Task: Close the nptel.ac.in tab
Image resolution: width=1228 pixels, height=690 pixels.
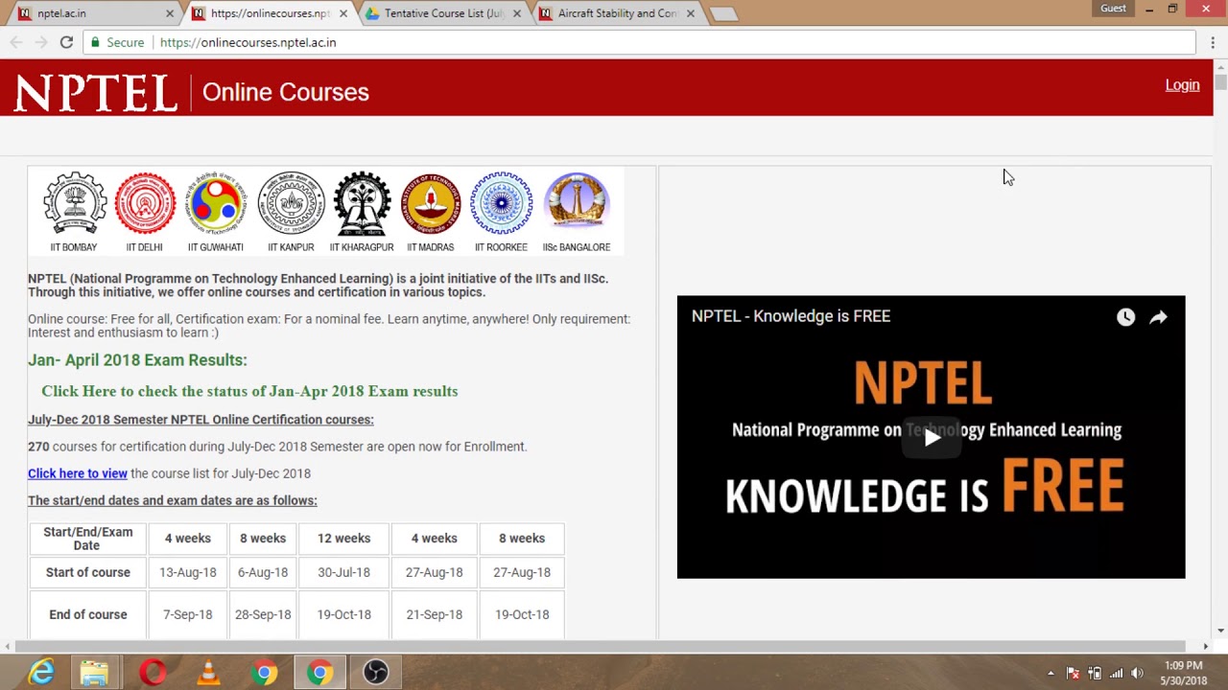Action: pyautogui.click(x=170, y=13)
